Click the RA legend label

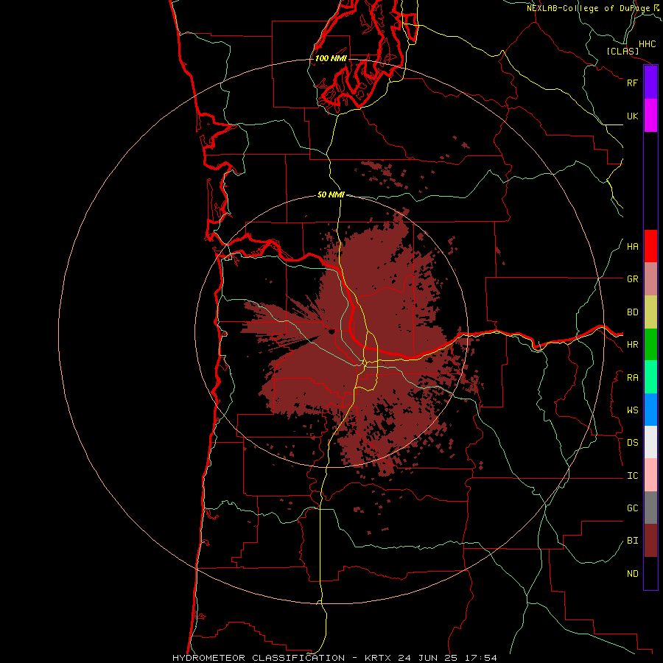(x=632, y=378)
